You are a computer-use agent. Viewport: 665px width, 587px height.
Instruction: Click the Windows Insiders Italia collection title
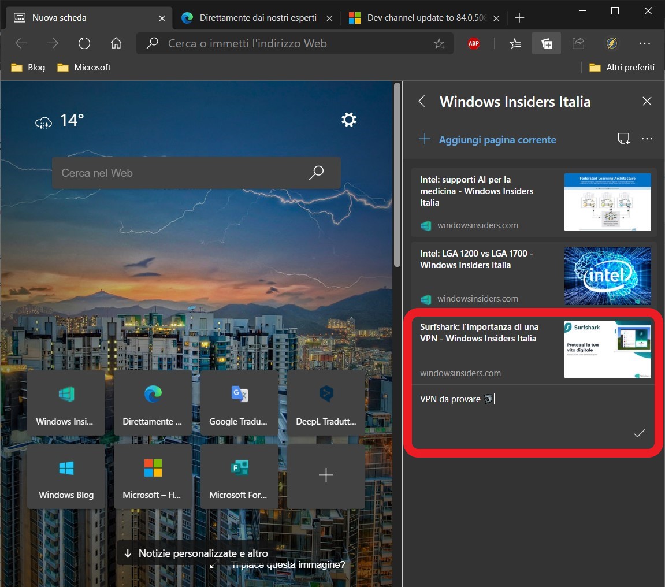point(515,102)
